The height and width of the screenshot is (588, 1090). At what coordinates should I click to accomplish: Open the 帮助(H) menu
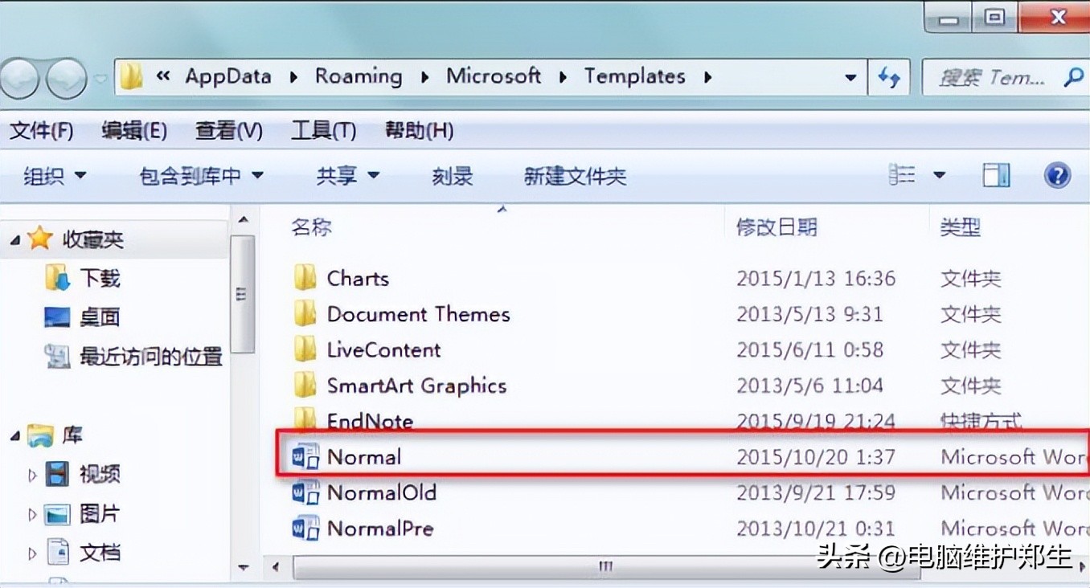419,131
